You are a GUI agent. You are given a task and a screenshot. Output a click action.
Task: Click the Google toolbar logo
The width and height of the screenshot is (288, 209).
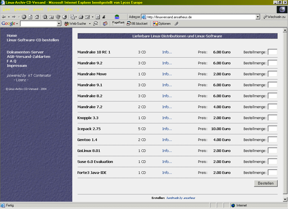tap(8, 24)
